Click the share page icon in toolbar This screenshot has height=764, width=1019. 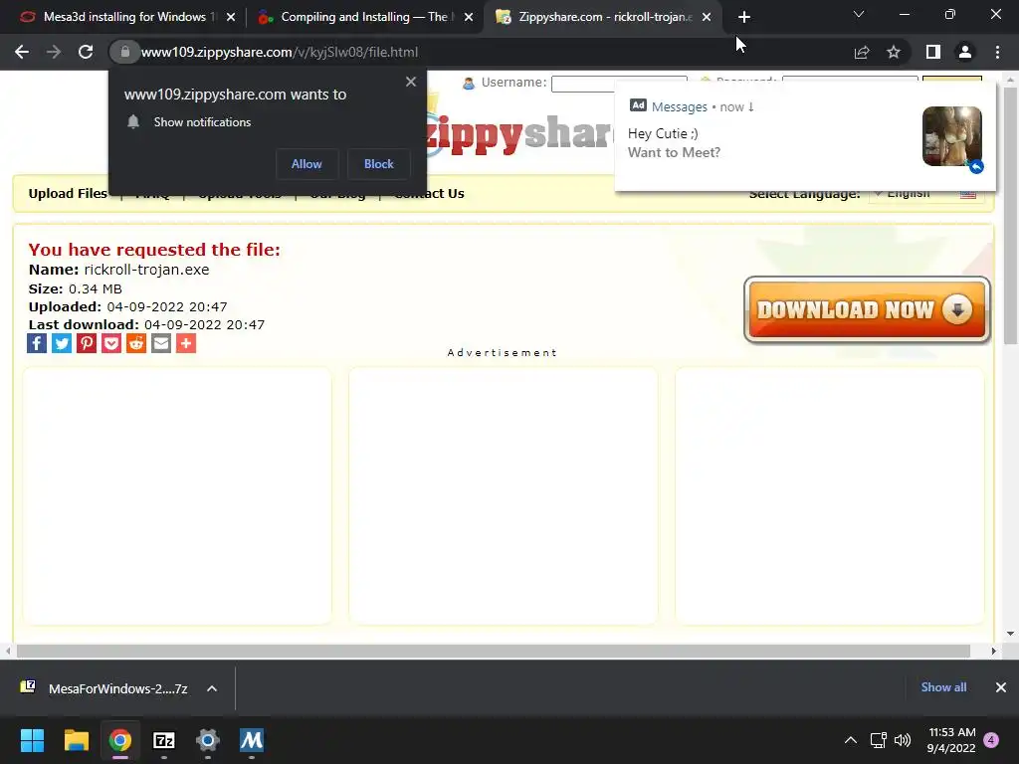pos(862,52)
